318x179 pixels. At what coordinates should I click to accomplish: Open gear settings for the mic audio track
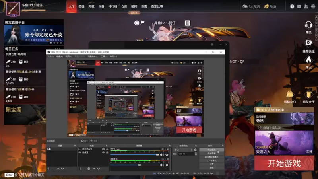[x=167, y=155]
